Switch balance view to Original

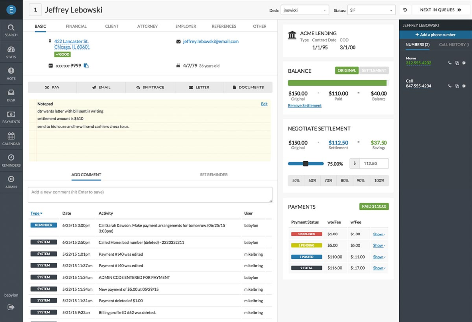347,71
